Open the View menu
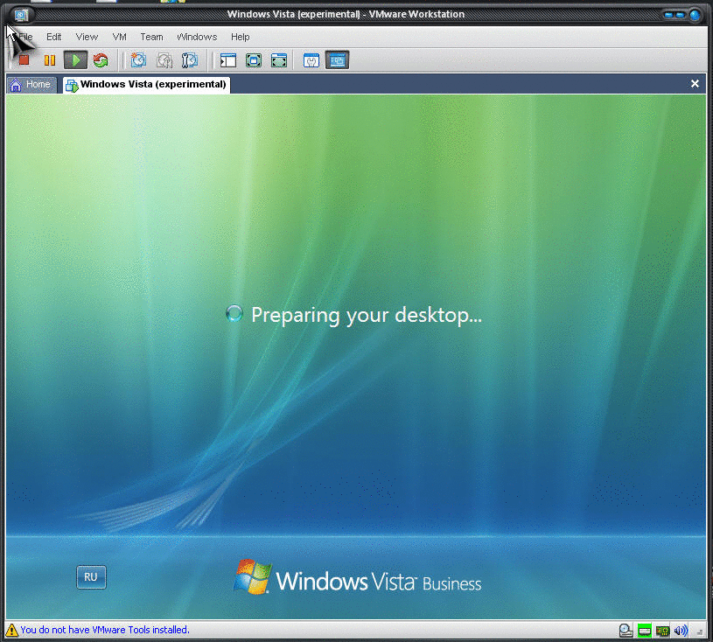Screen dimensions: 713x642 pos(87,37)
